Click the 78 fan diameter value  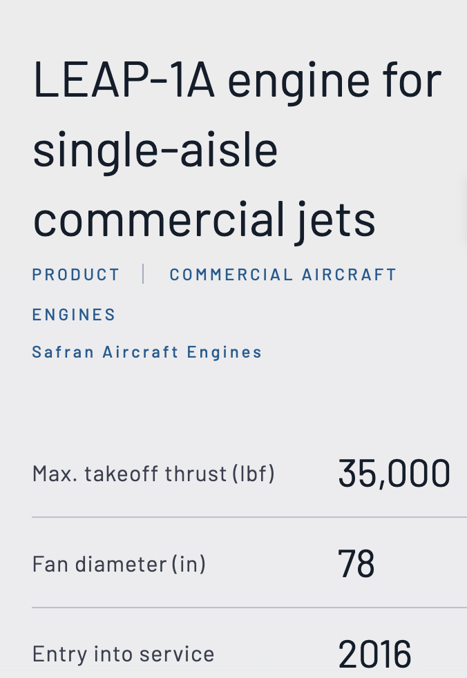356,564
